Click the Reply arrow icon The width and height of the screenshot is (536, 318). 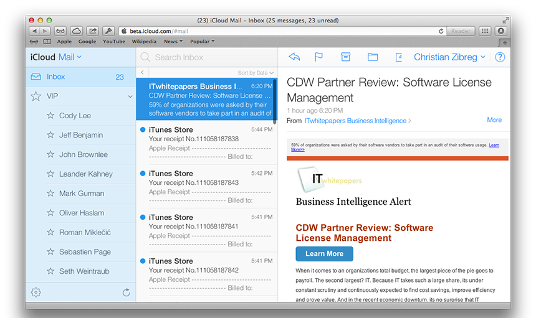click(294, 57)
